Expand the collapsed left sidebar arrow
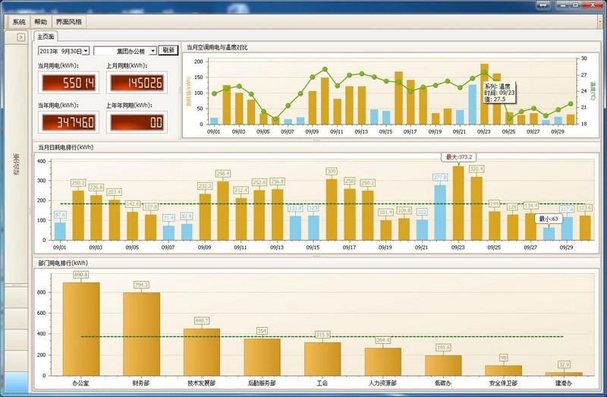Screen dimensions: 607x397 [21, 36]
